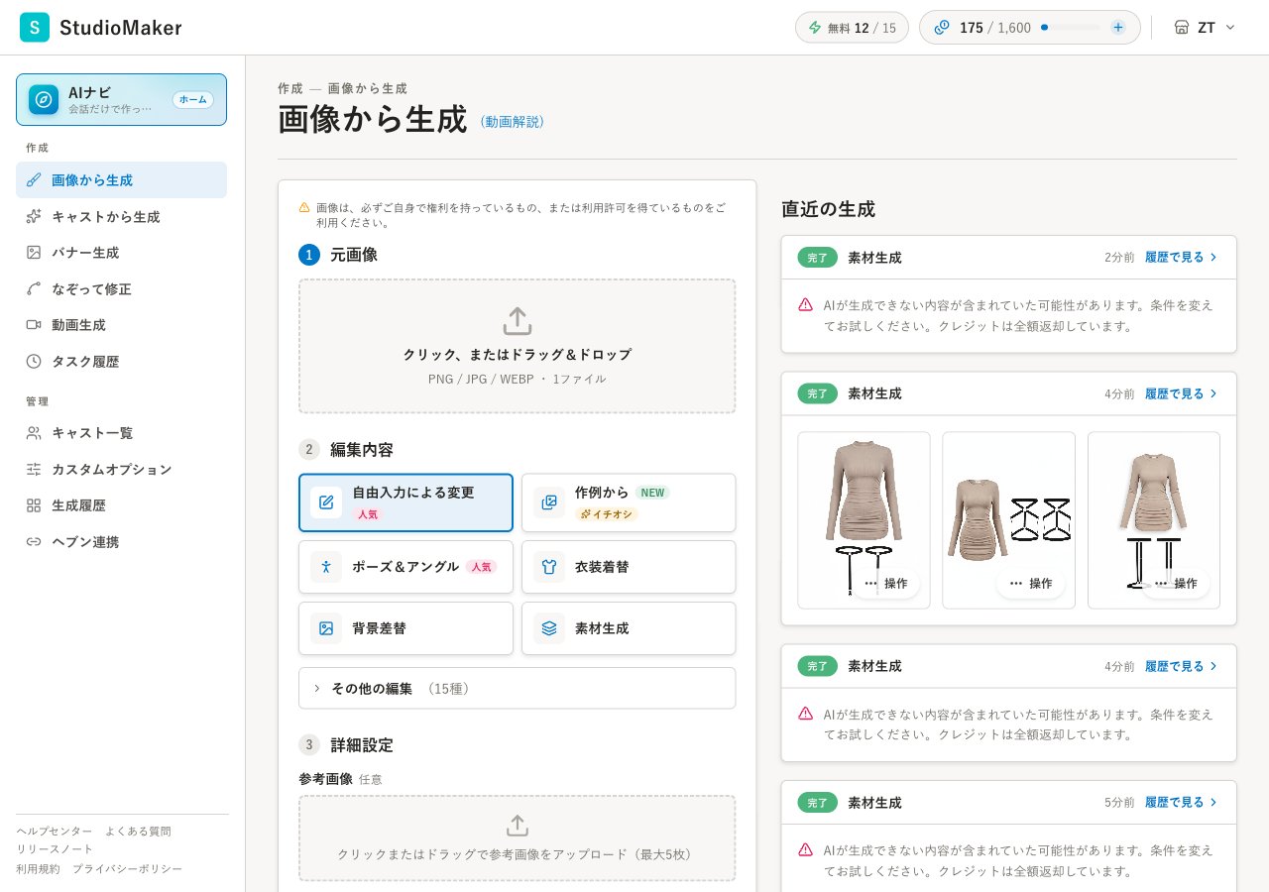This screenshot has height=892, width=1269.
Task: Open よくある質問 footer link
Action: (x=138, y=831)
